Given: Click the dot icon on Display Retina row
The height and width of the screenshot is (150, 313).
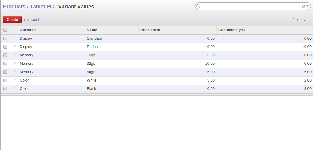Looking at the screenshot, I should click(x=15, y=46).
